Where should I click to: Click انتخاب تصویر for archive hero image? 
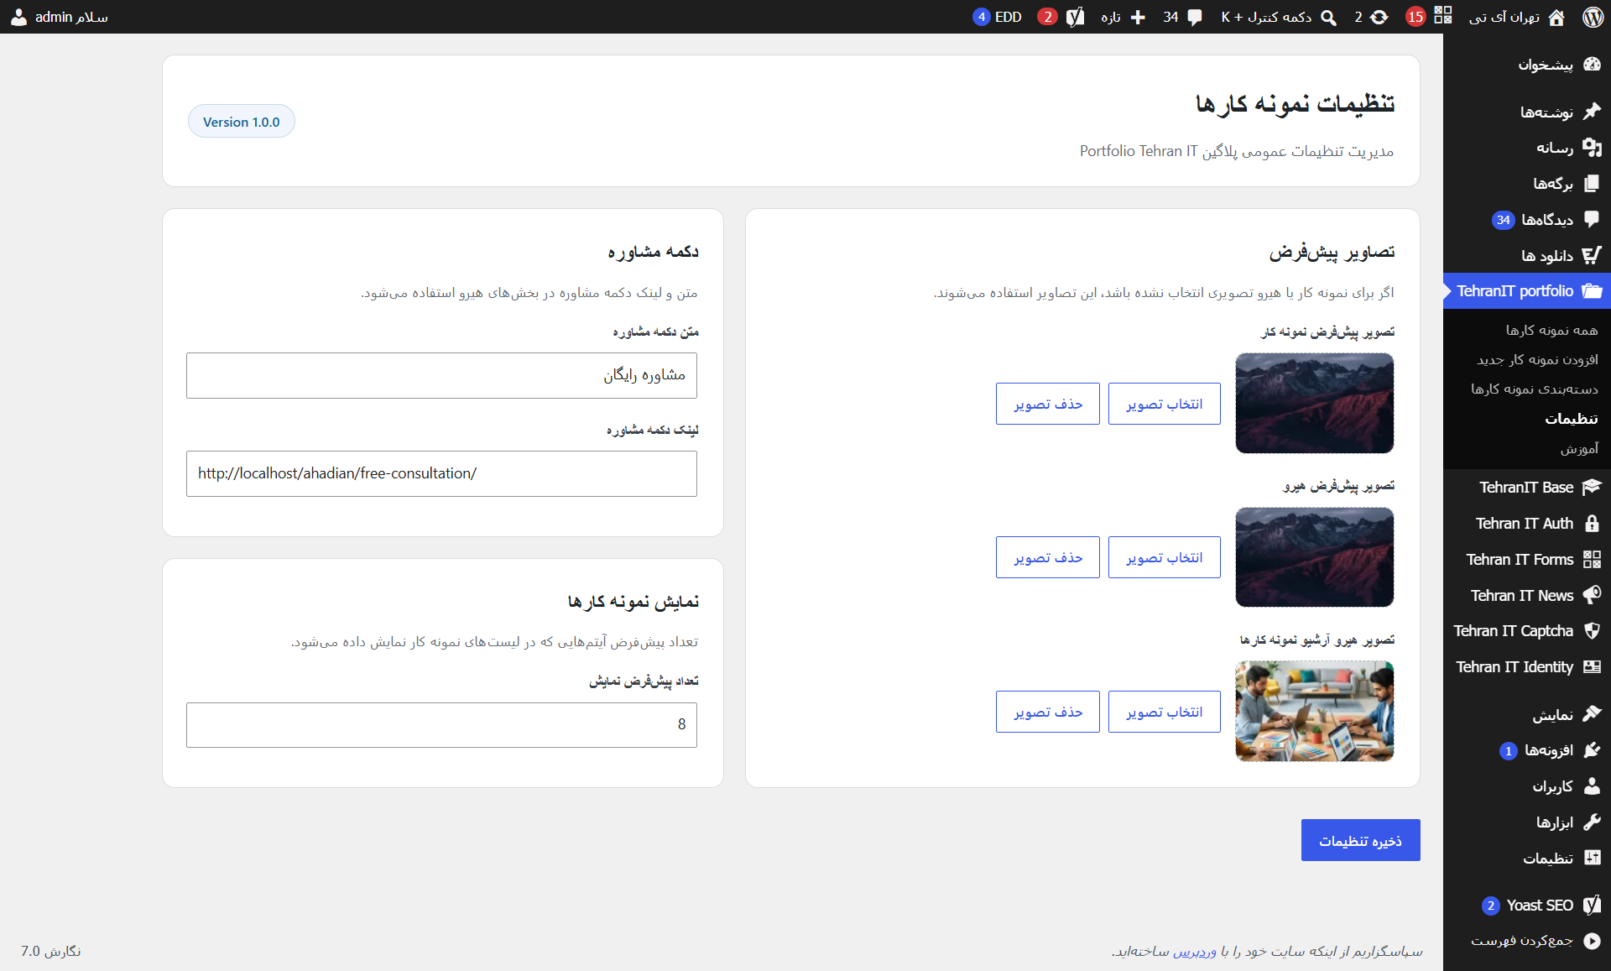(x=1165, y=712)
